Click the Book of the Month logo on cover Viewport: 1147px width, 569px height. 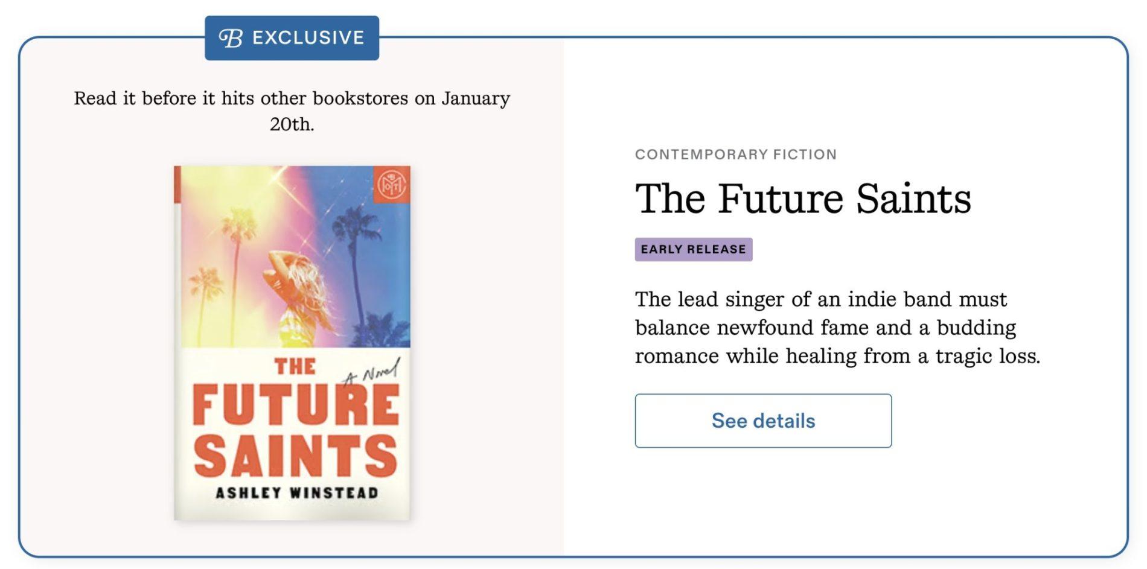coord(391,185)
